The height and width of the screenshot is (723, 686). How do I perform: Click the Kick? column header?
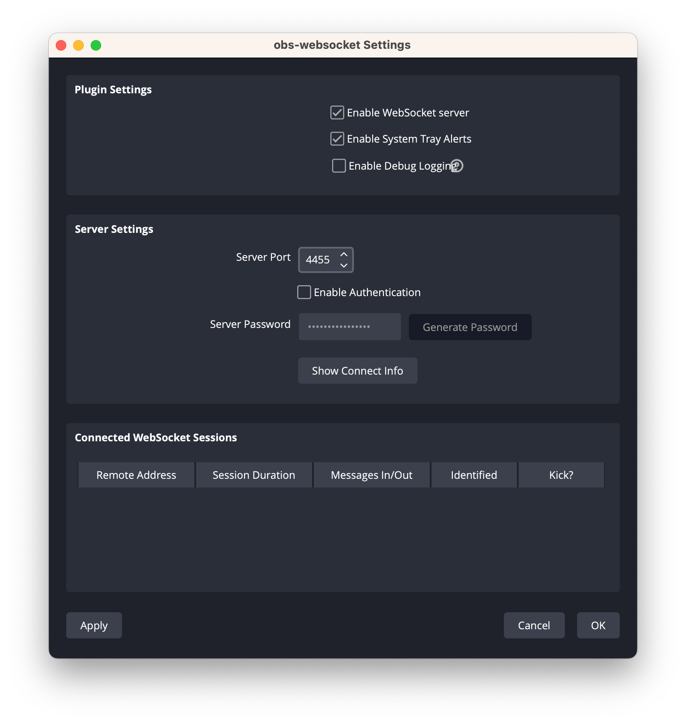[561, 475]
